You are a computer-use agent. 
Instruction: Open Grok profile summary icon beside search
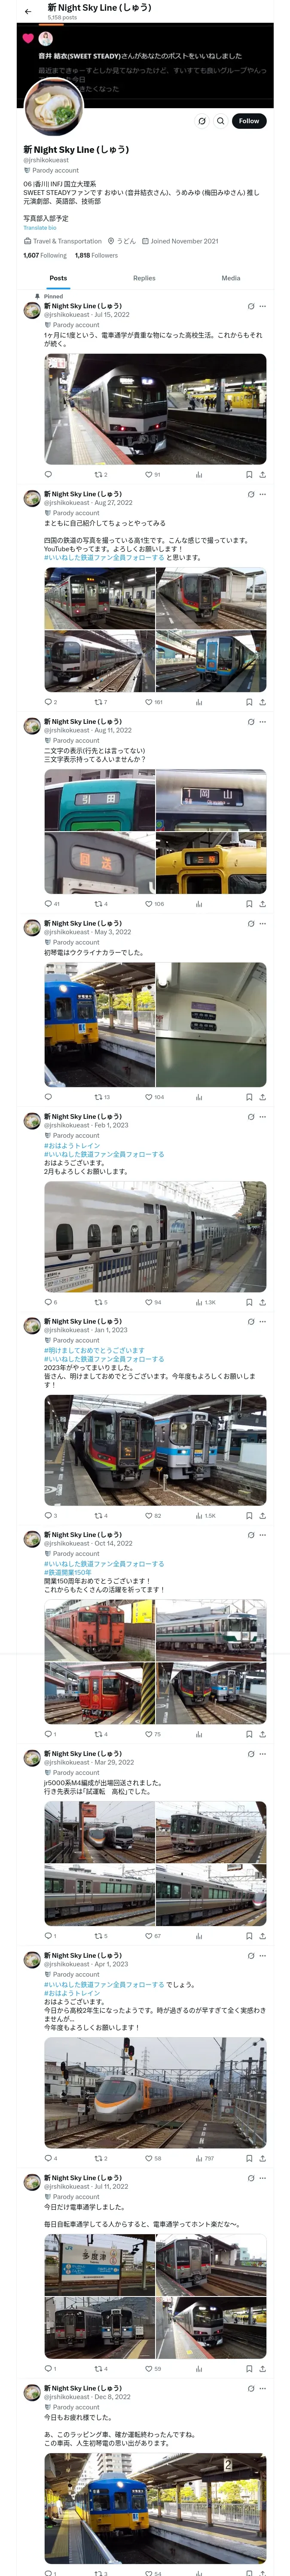pyautogui.click(x=202, y=121)
